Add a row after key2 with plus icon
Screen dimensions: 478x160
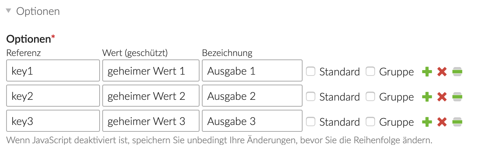[x=427, y=97]
